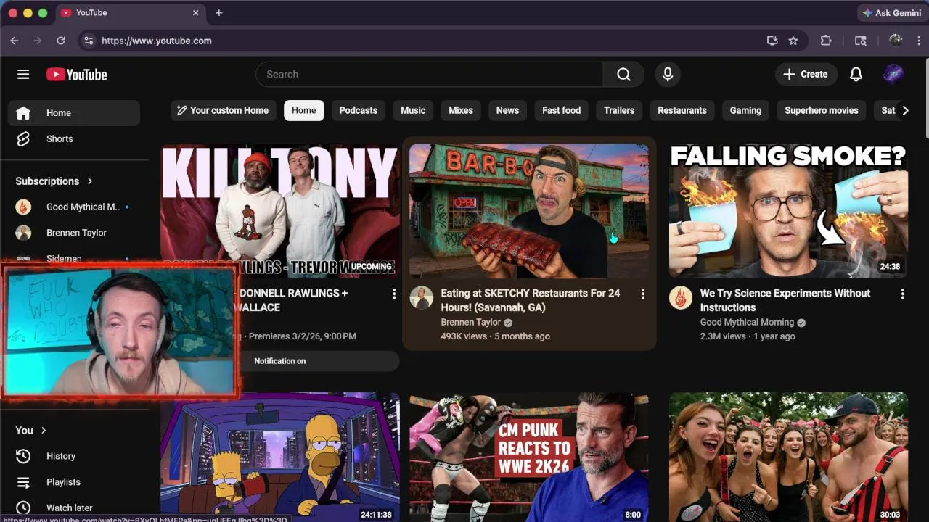Open Brennen Taylor channel avatar on video
The image size is (929, 522).
[x=421, y=297]
